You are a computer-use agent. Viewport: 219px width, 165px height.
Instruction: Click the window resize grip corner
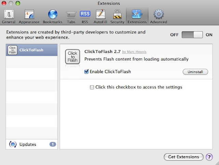(x=217, y=163)
